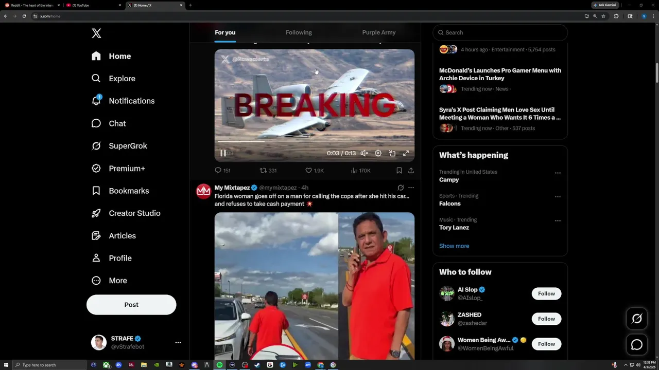Bookmark this page with star icon

[603, 16]
